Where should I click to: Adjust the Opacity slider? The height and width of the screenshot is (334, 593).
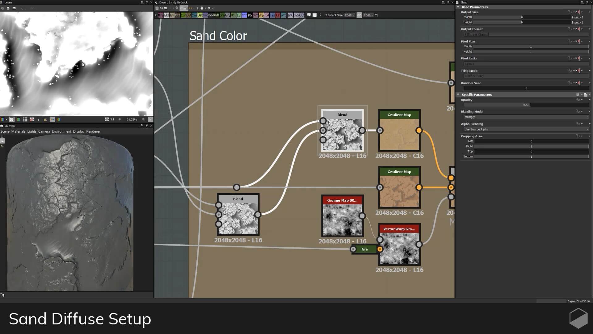click(526, 105)
